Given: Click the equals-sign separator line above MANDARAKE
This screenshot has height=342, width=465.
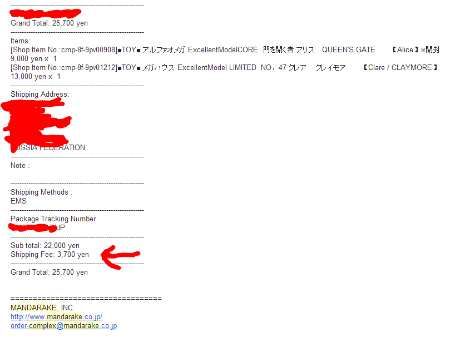Looking at the screenshot, I should coord(86,299).
